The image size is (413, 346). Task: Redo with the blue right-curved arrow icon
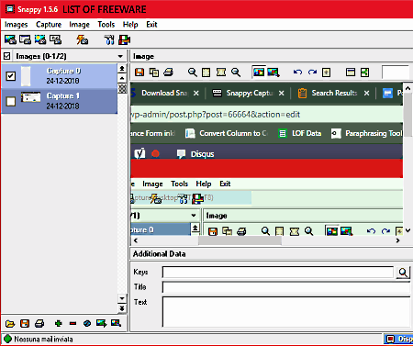(312, 73)
